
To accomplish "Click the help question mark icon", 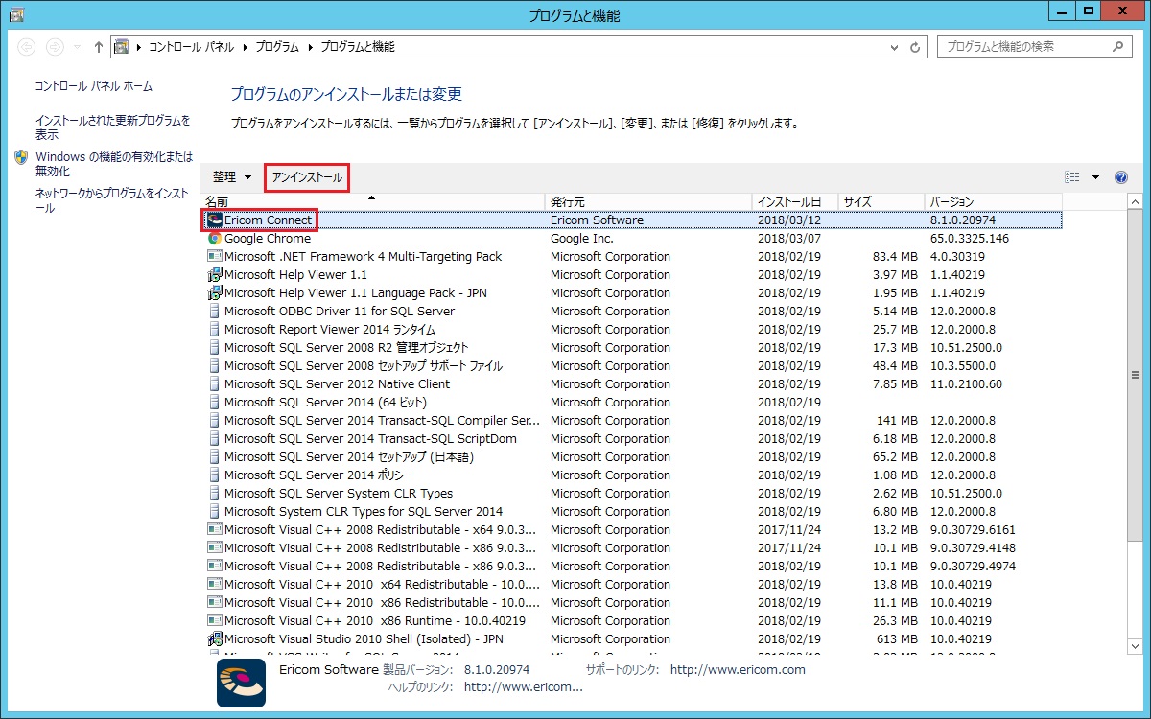I will 1120,177.
